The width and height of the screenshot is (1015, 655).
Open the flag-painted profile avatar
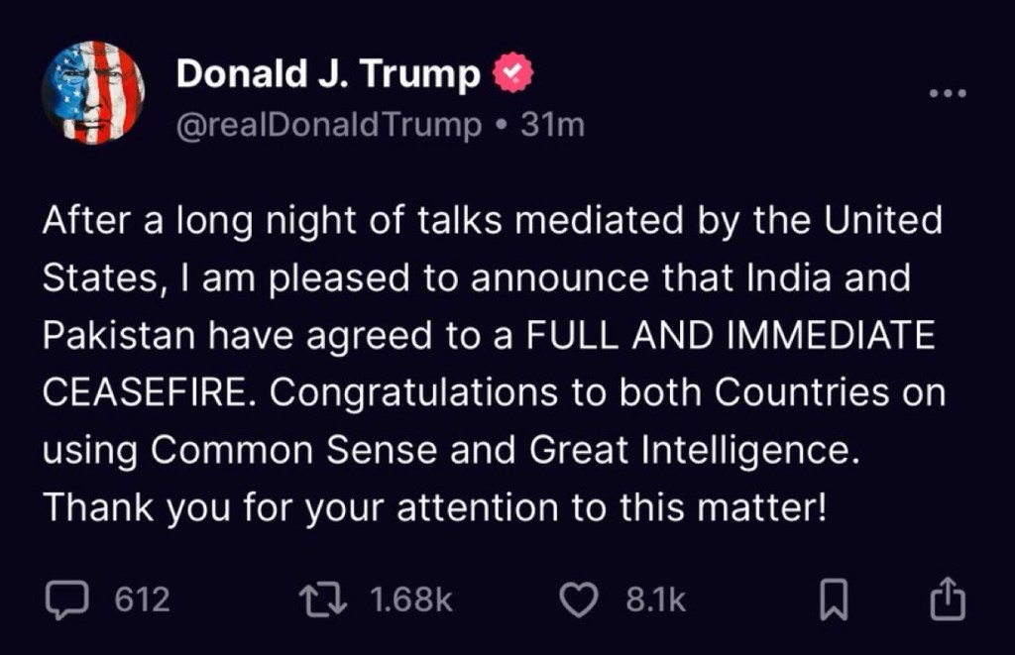click(x=93, y=92)
